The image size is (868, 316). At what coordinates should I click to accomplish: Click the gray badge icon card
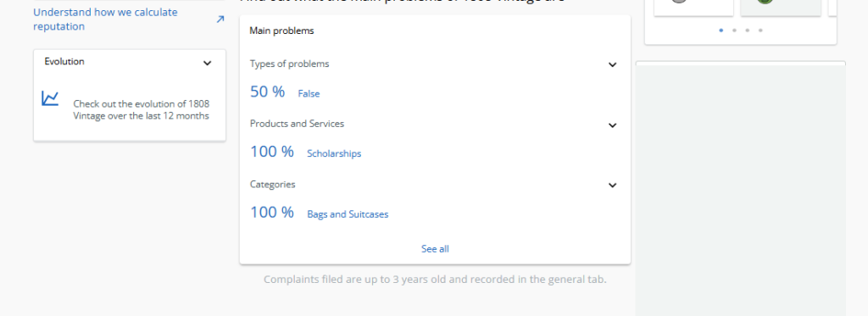[693, 8]
